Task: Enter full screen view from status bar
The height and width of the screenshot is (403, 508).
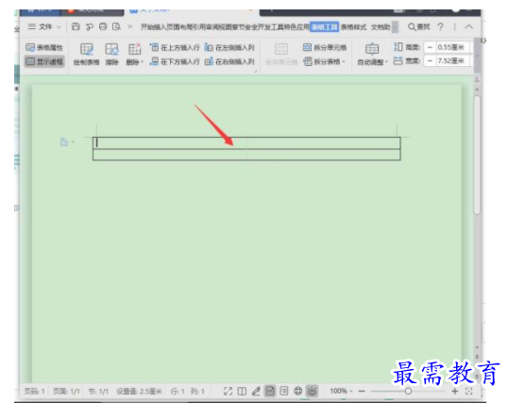Action: tap(229, 392)
